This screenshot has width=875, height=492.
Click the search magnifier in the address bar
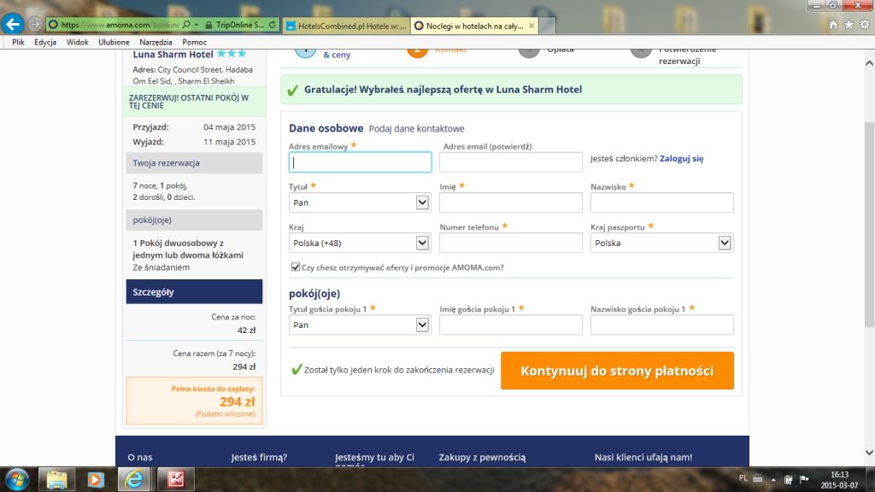(x=186, y=25)
